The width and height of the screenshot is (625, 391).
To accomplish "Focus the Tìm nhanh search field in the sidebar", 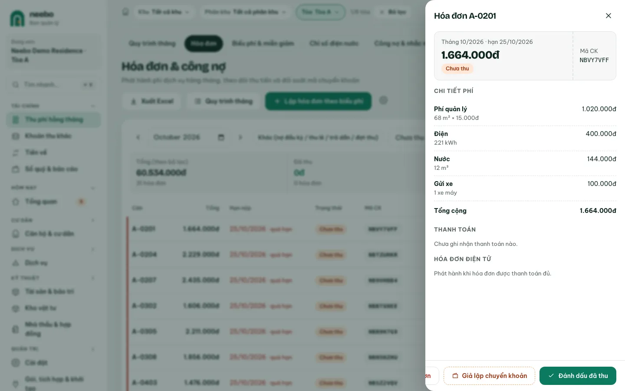I will pos(53,84).
